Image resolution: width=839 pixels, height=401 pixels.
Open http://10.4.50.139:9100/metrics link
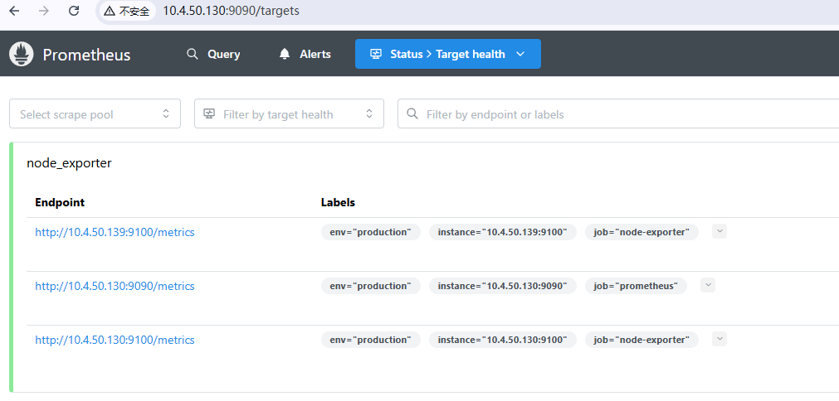115,232
